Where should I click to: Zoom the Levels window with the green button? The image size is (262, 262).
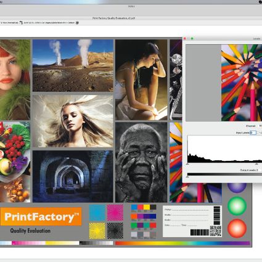[192, 38]
